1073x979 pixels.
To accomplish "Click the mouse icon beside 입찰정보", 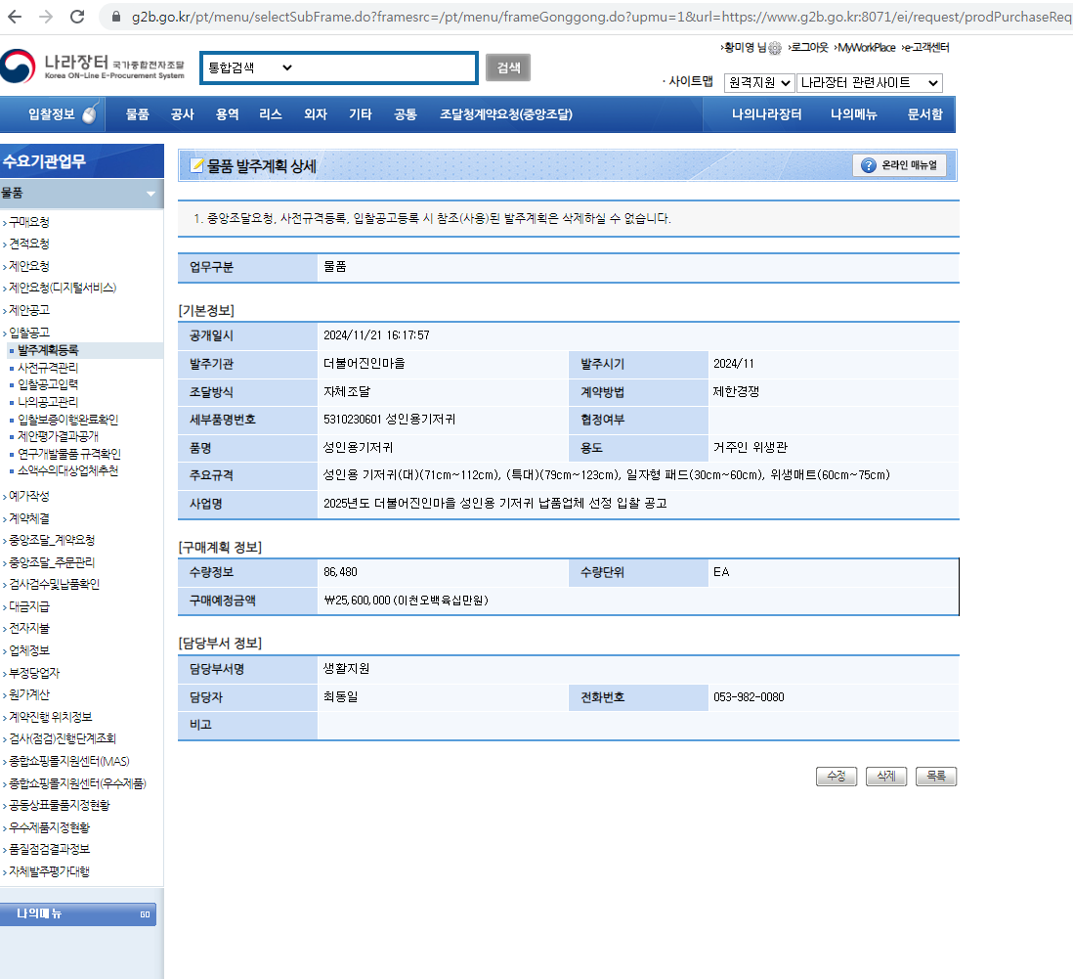I will [90, 113].
